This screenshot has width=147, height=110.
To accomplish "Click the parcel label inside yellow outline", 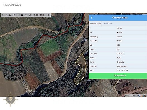I will (x=81, y=69).
